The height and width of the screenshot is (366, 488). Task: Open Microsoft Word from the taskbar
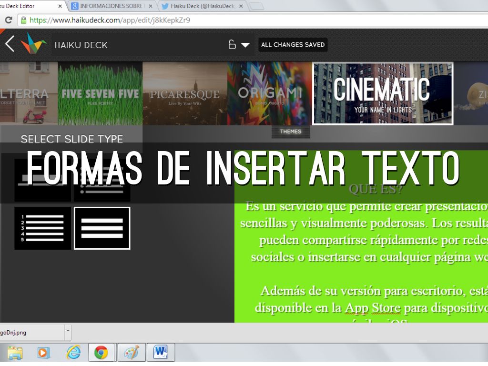pos(161,353)
